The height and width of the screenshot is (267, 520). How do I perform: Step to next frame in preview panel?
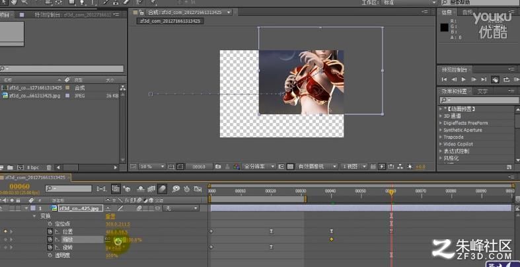(474, 79)
